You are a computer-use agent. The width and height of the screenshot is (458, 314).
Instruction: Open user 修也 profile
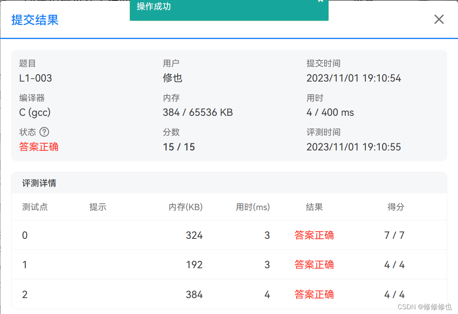[x=172, y=78]
